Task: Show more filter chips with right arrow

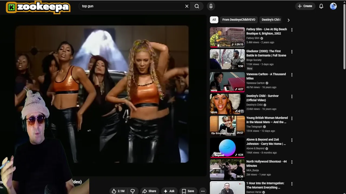Action: pos(288,20)
